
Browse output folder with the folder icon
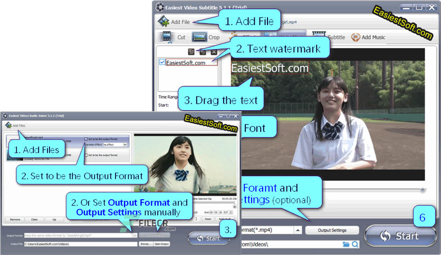click(x=346, y=244)
